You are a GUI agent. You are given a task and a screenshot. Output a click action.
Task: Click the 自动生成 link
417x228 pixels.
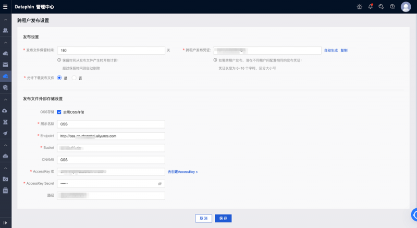pyautogui.click(x=330, y=50)
